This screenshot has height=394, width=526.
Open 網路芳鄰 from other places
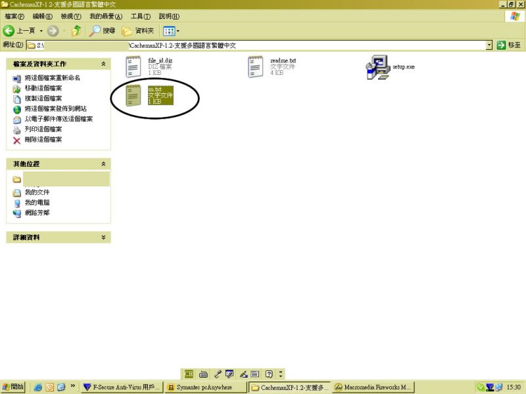tap(37, 213)
